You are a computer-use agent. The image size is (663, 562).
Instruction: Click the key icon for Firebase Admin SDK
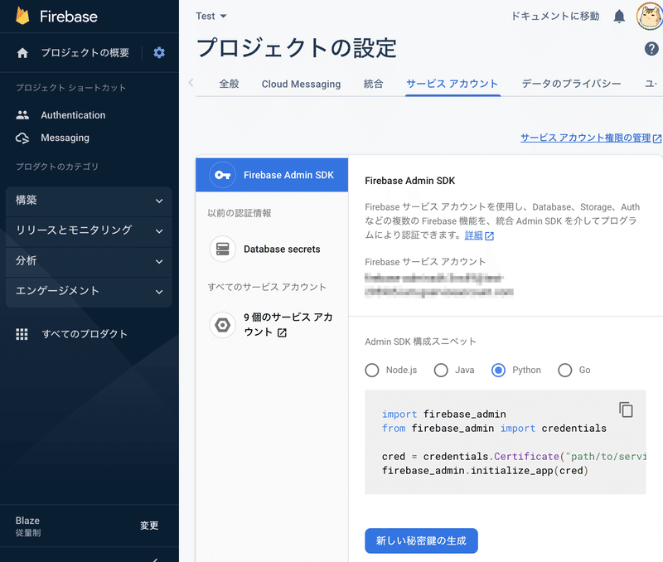pyautogui.click(x=222, y=175)
